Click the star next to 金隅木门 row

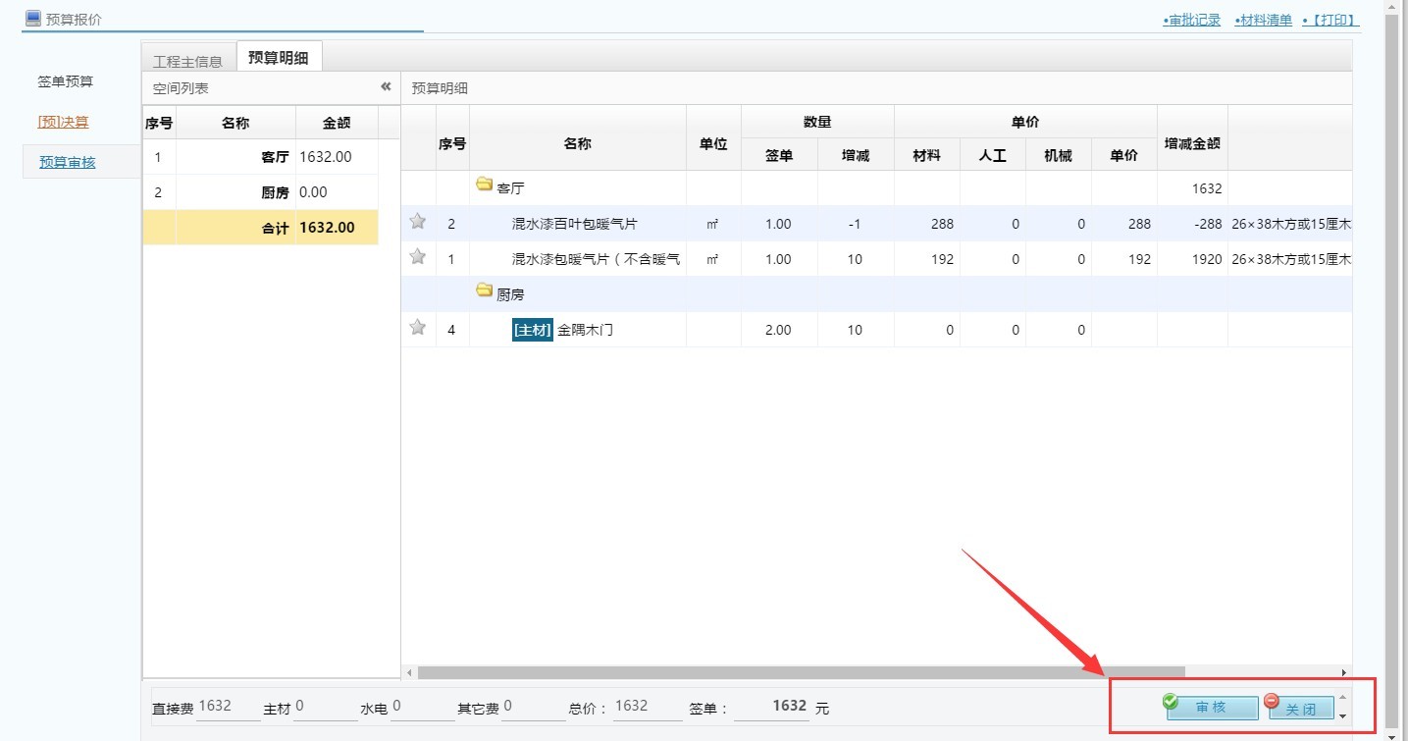click(x=418, y=327)
